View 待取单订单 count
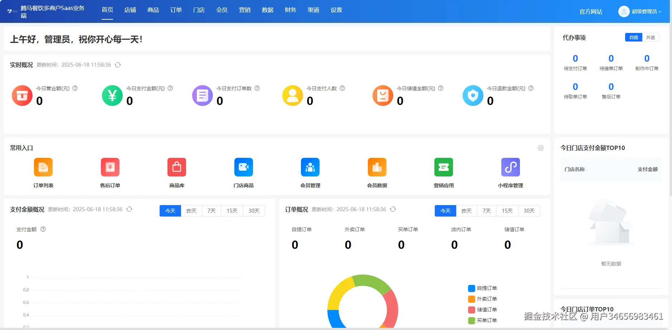The height and width of the screenshot is (330, 672). (x=575, y=87)
